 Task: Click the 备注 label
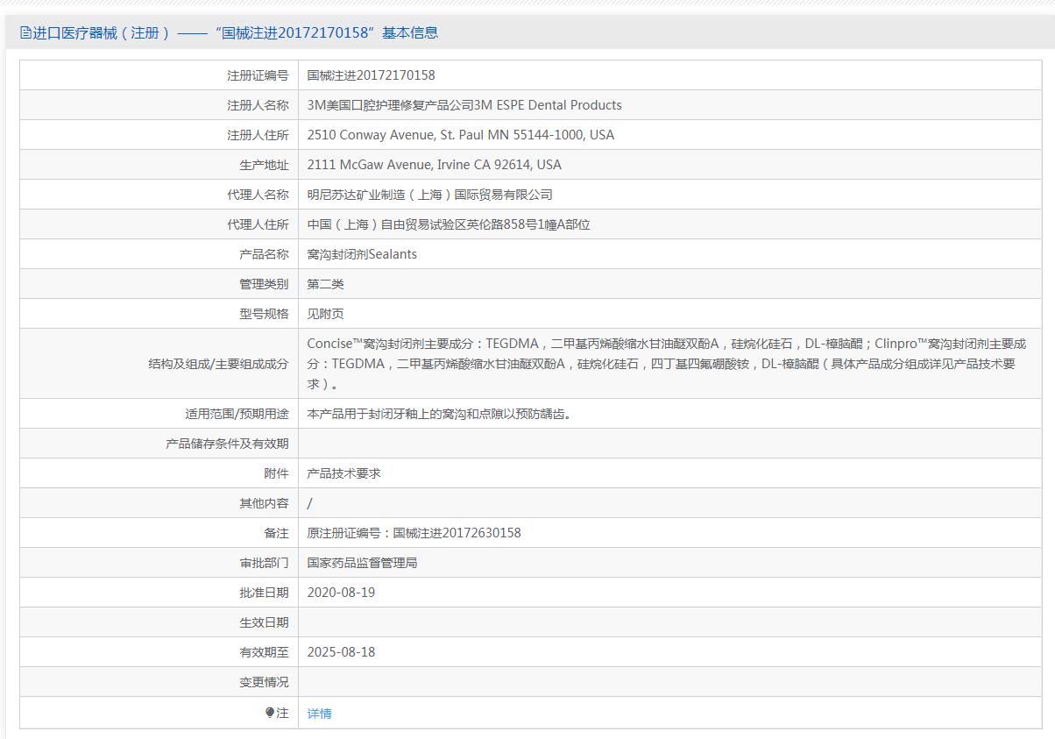[x=276, y=533]
